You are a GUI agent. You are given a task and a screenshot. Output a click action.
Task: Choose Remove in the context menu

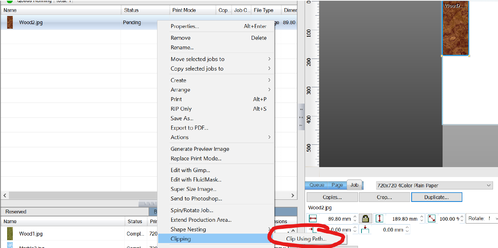[216, 38]
